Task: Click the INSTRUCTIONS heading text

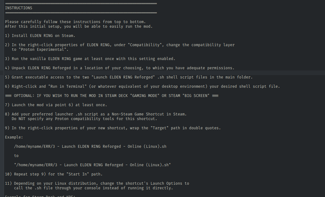Action: click(x=19, y=8)
